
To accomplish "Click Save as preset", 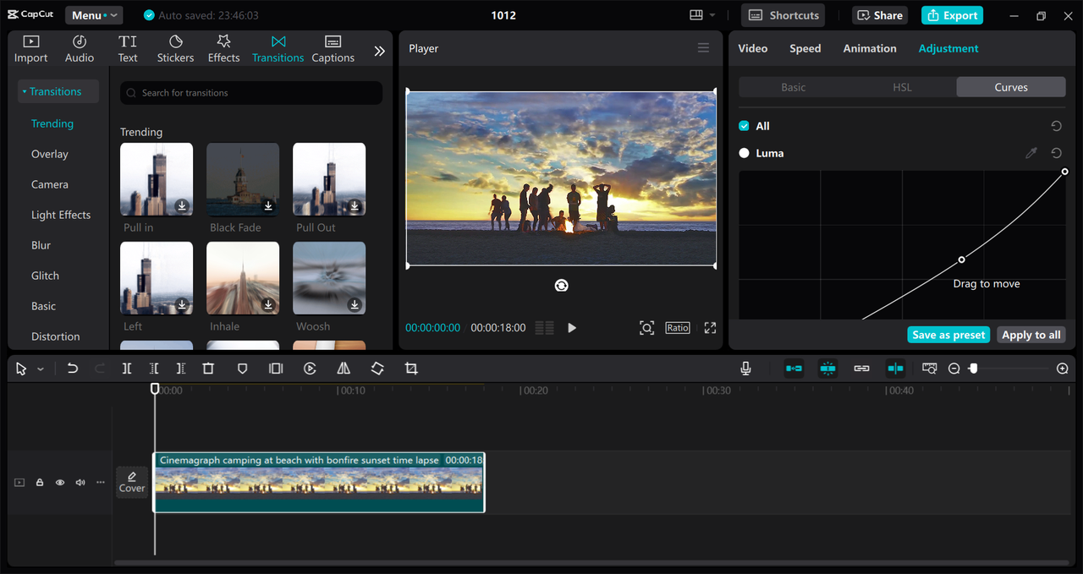I will 948,335.
